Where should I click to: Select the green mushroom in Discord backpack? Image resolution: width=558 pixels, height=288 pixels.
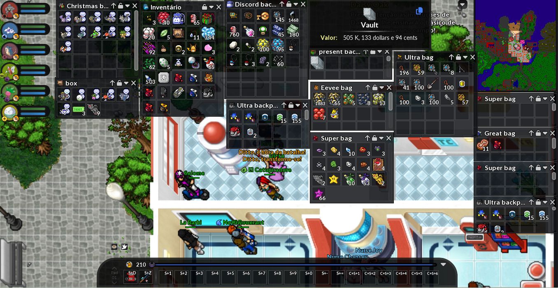point(263,30)
